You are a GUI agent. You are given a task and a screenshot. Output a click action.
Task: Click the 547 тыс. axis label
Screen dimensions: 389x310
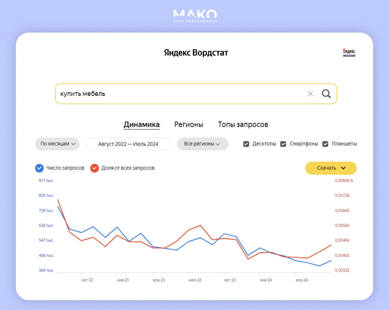click(46, 240)
